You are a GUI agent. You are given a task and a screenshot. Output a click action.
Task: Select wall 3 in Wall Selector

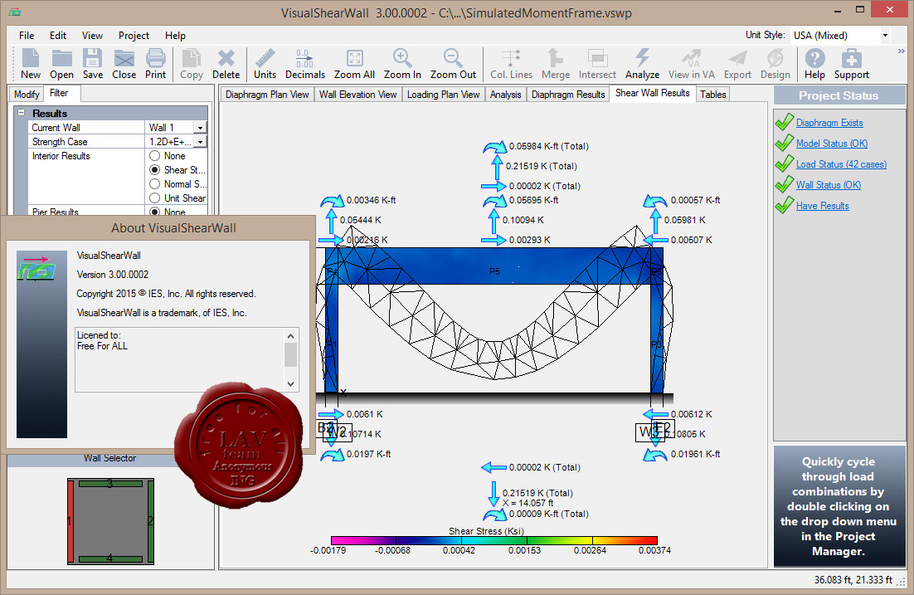tap(110, 484)
